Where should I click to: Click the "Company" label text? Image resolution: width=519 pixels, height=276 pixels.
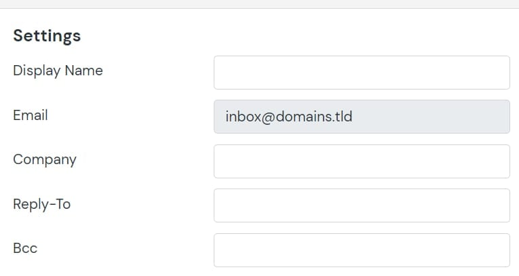45,160
